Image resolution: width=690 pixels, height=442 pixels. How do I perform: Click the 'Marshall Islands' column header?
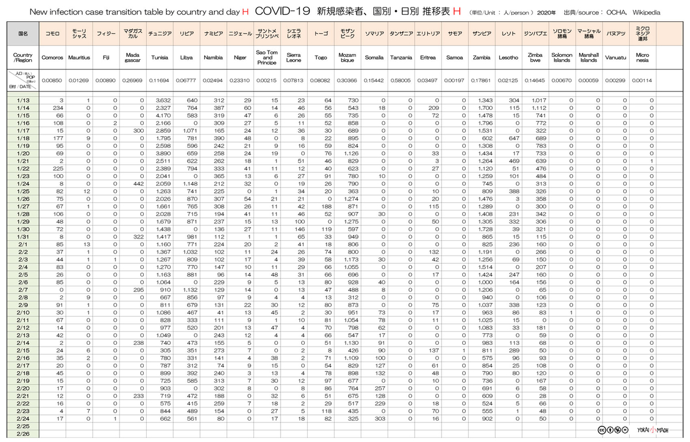point(588,58)
